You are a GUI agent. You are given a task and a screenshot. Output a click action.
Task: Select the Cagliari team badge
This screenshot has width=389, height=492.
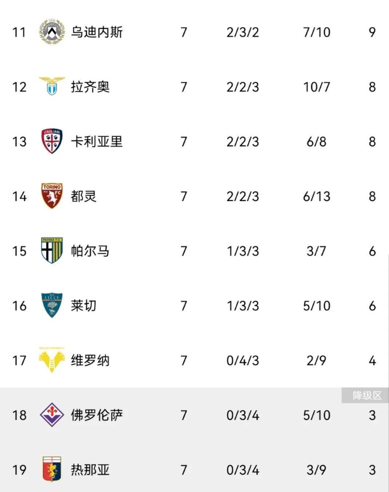pos(52,141)
